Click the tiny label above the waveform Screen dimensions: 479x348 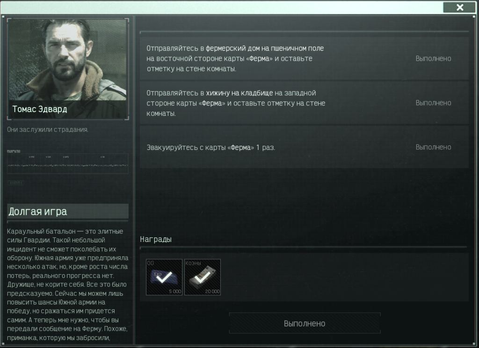(14, 151)
